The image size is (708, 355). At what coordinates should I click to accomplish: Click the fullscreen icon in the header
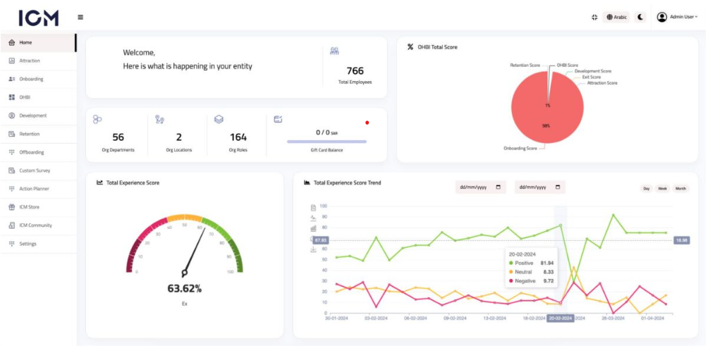(x=594, y=18)
